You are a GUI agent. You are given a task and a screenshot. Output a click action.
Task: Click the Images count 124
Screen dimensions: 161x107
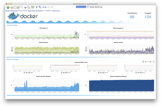[x=148, y=17]
